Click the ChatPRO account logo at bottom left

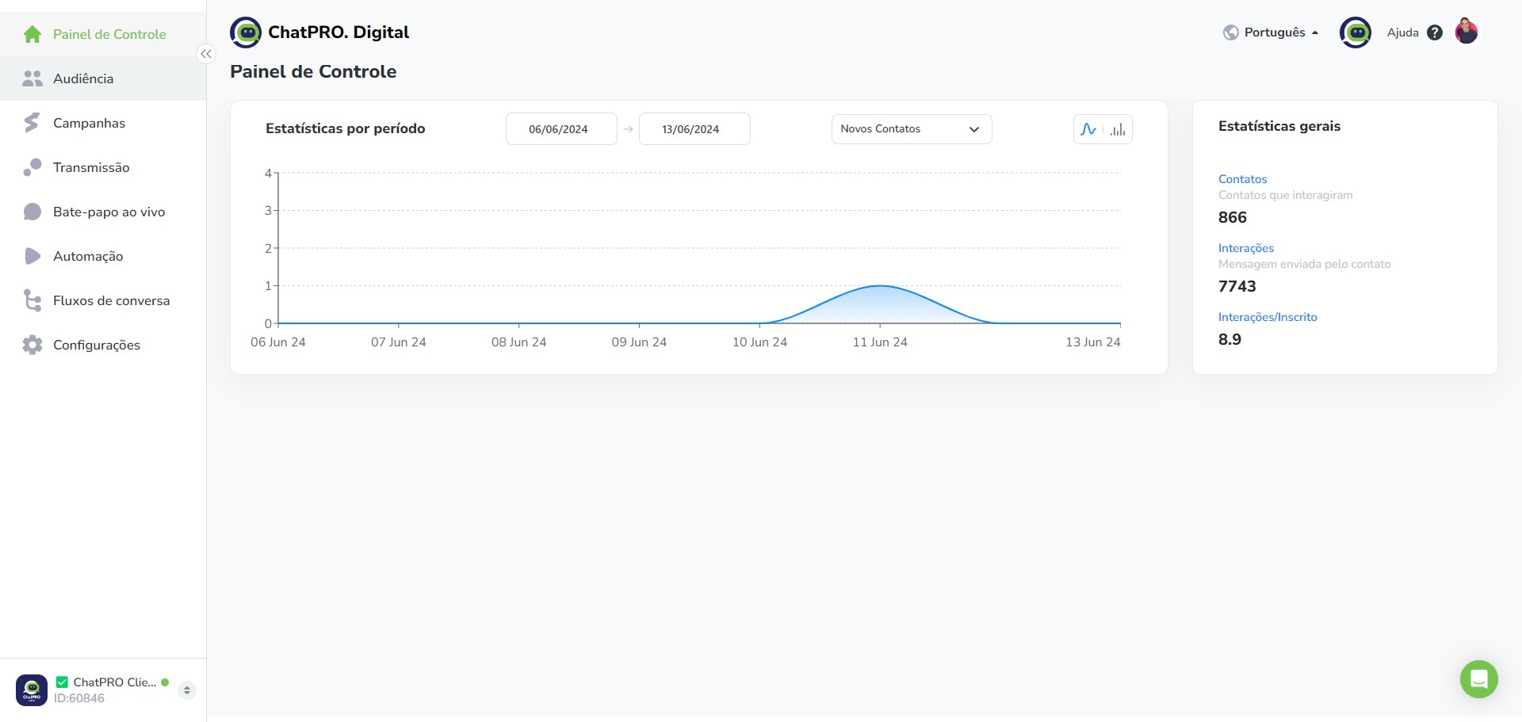click(x=32, y=690)
